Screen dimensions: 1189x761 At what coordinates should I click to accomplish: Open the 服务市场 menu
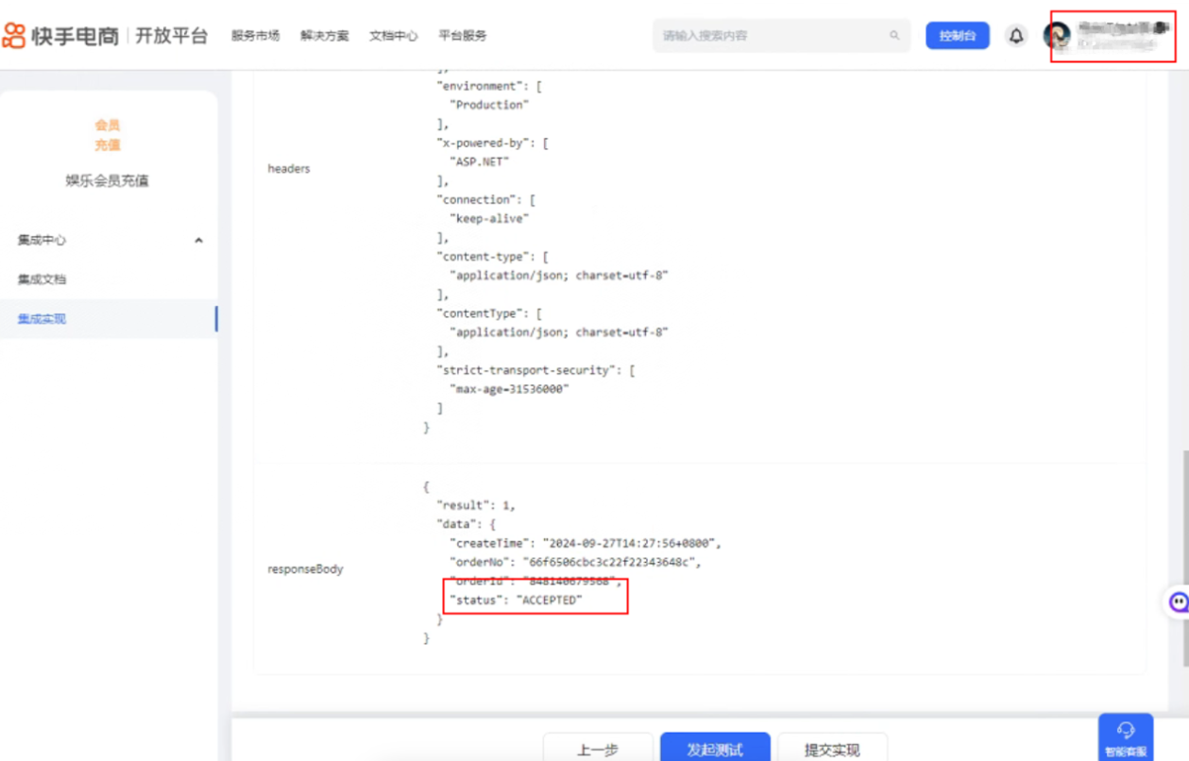[255, 36]
